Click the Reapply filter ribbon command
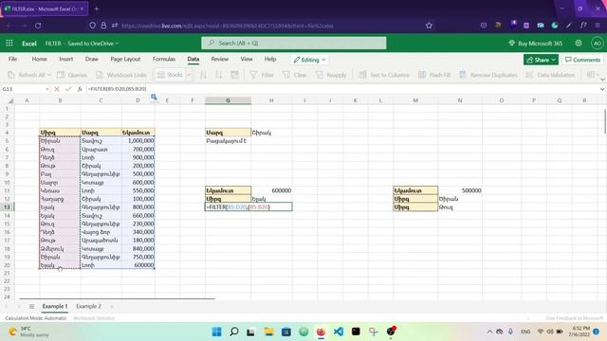 coord(331,75)
